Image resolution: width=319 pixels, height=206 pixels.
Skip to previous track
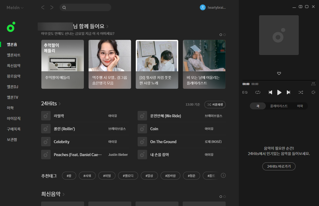pyautogui.click(x=270, y=92)
